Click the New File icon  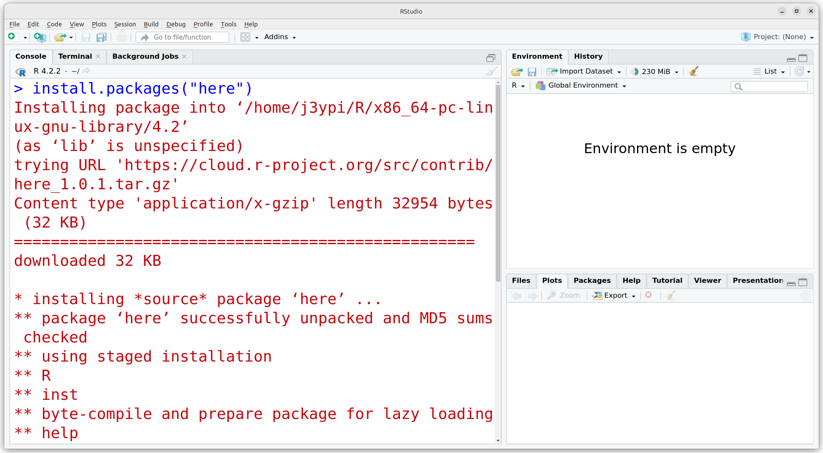click(12, 37)
